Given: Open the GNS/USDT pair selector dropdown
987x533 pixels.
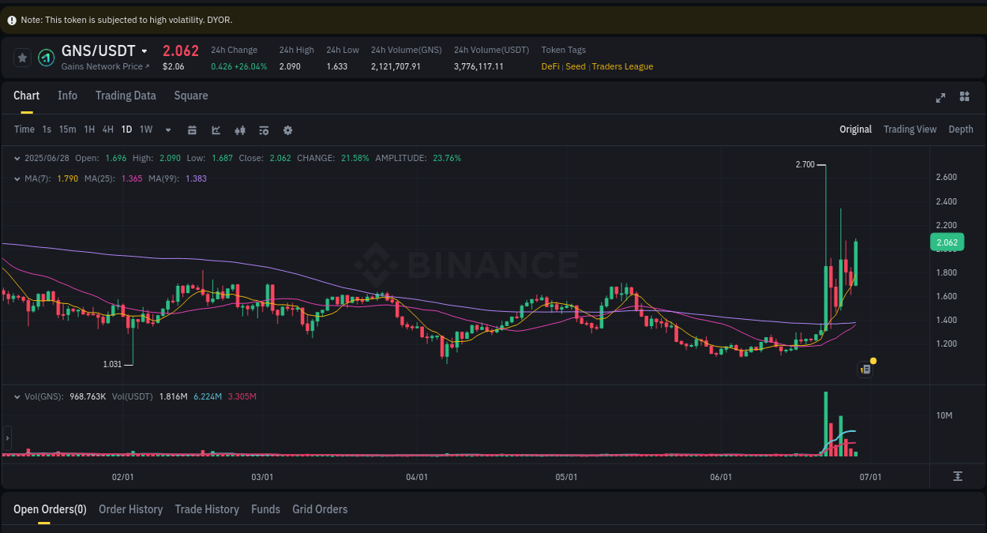Looking at the screenshot, I should point(145,51).
